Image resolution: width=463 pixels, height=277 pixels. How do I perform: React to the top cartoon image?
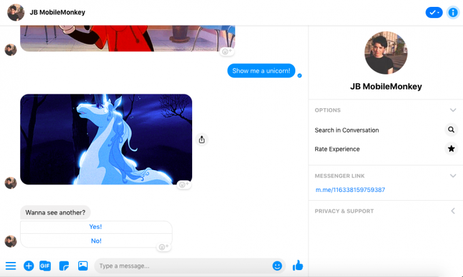click(x=226, y=52)
